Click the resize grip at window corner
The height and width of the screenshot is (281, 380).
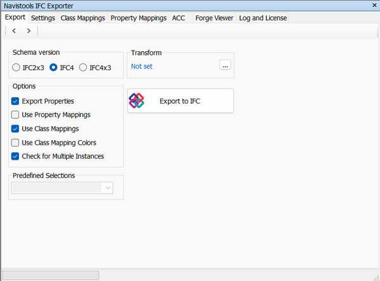[376, 278]
